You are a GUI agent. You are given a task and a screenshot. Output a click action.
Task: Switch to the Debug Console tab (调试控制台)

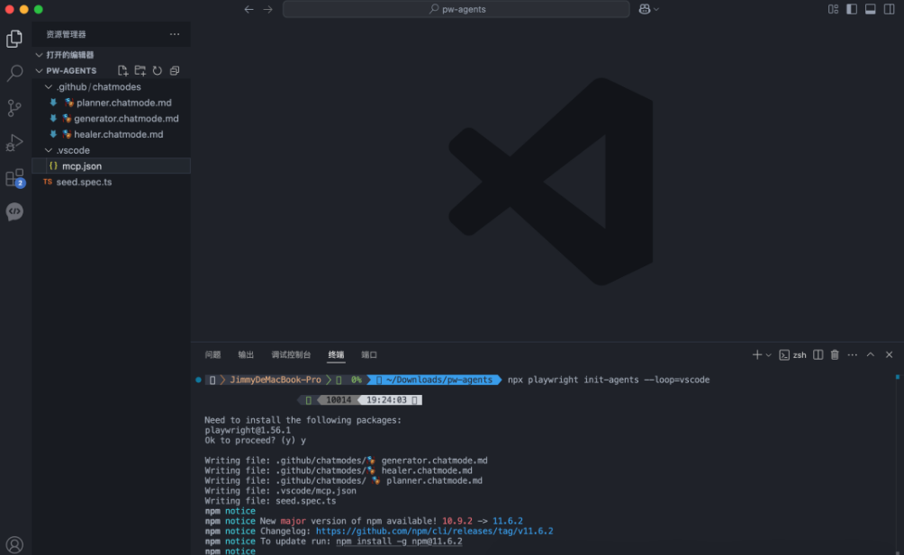(291, 354)
